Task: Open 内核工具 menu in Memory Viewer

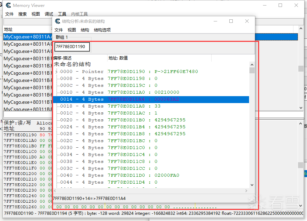Action: (x=79, y=14)
